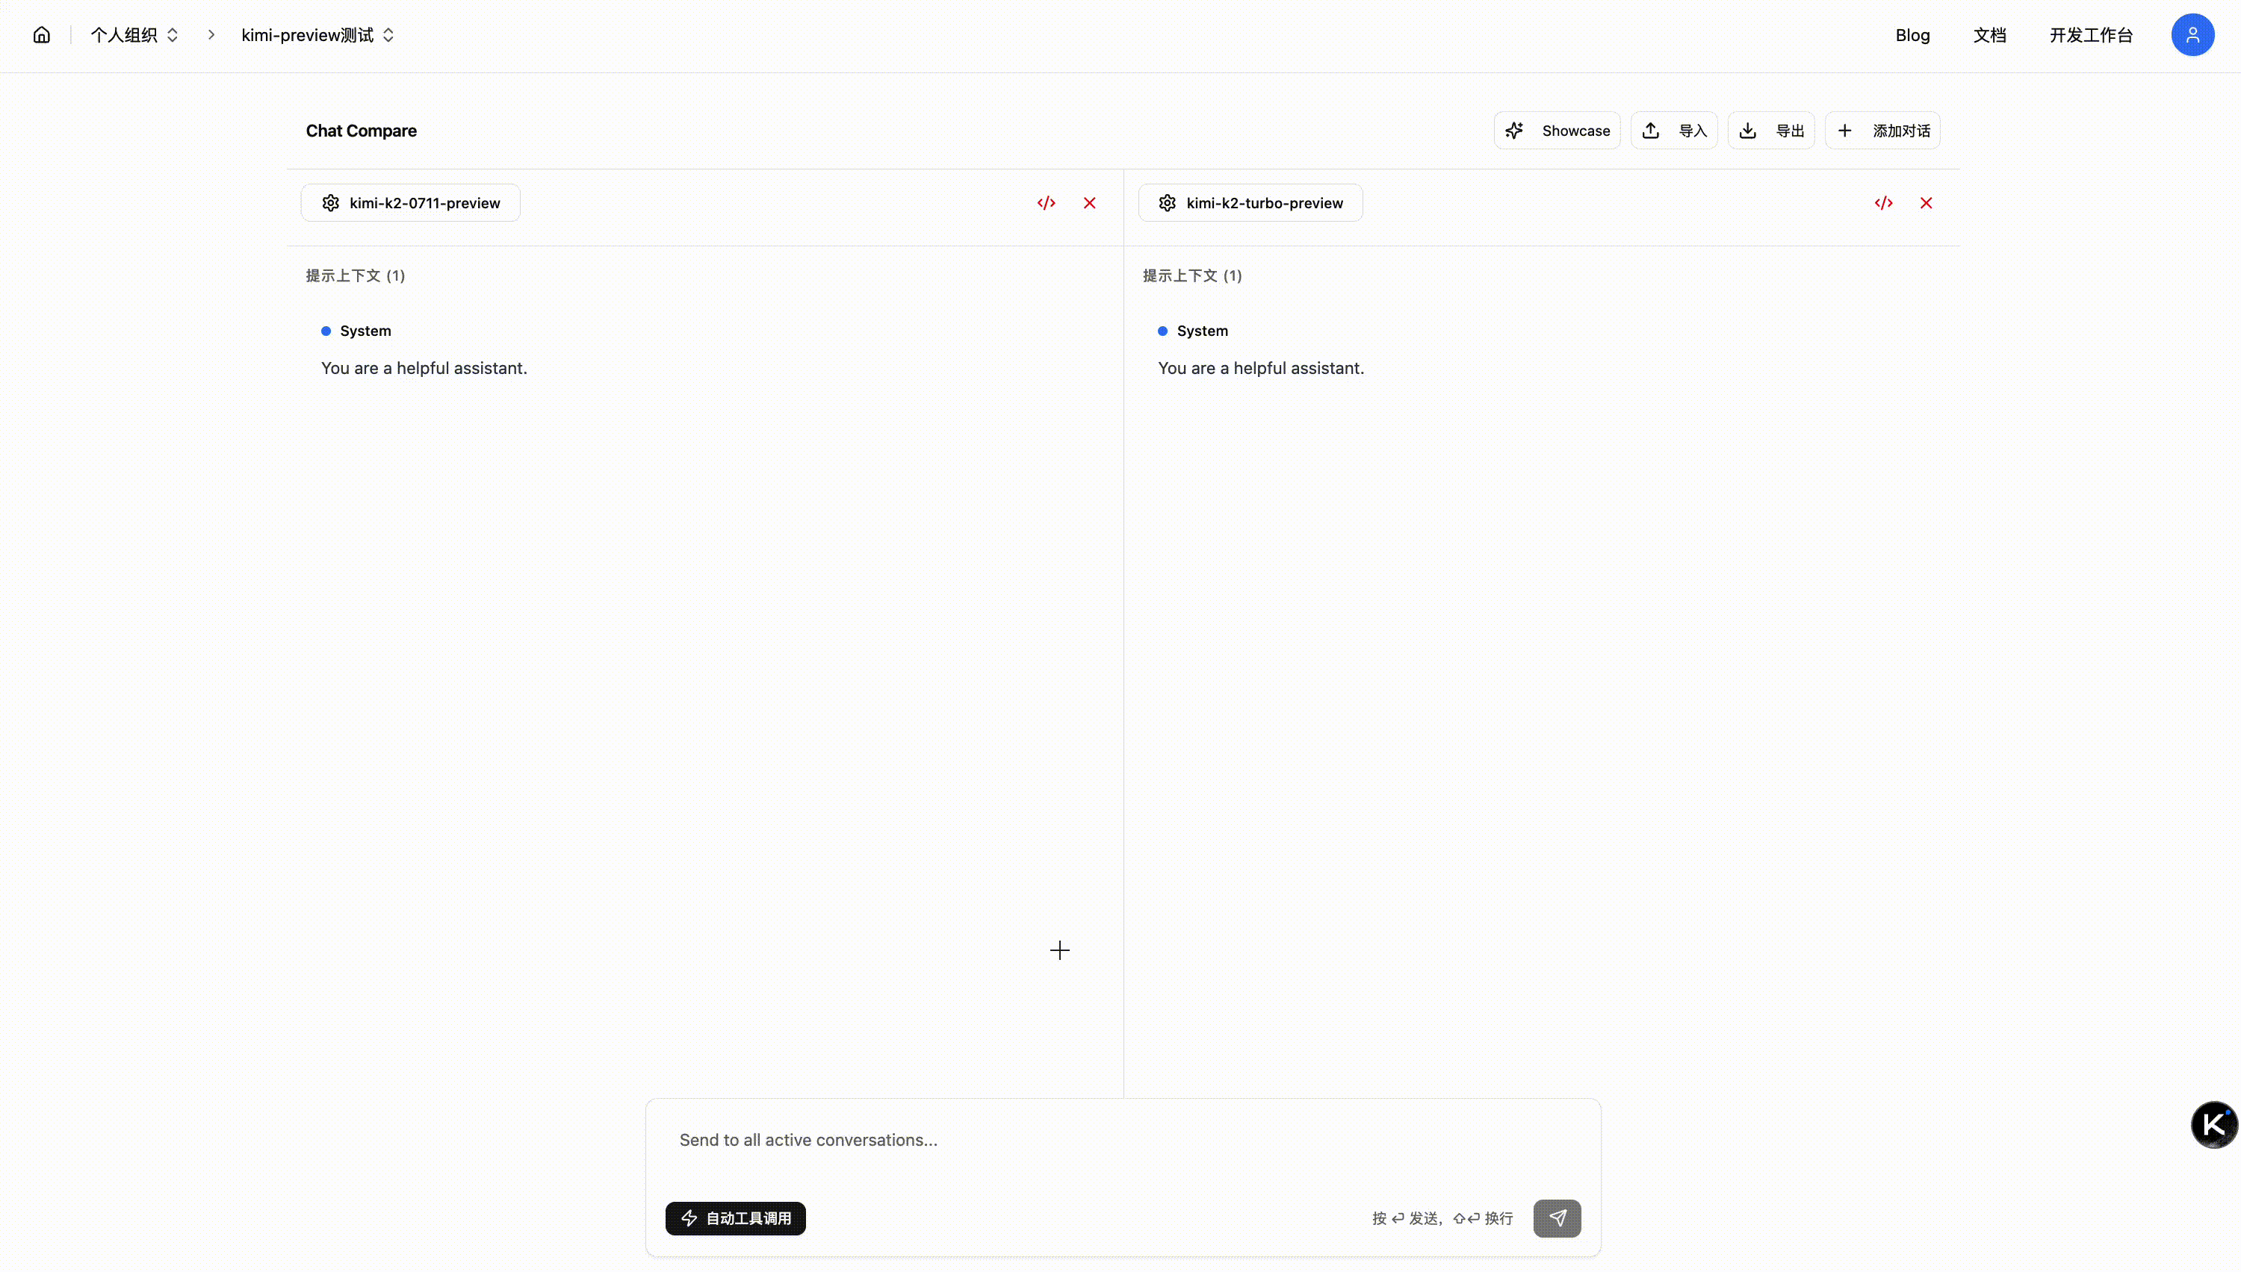Click the send message paper plane icon
2241x1272 pixels.
coord(1557,1218)
